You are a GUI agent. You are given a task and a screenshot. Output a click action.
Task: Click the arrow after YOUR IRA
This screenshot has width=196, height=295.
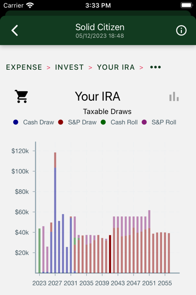point(141,67)
